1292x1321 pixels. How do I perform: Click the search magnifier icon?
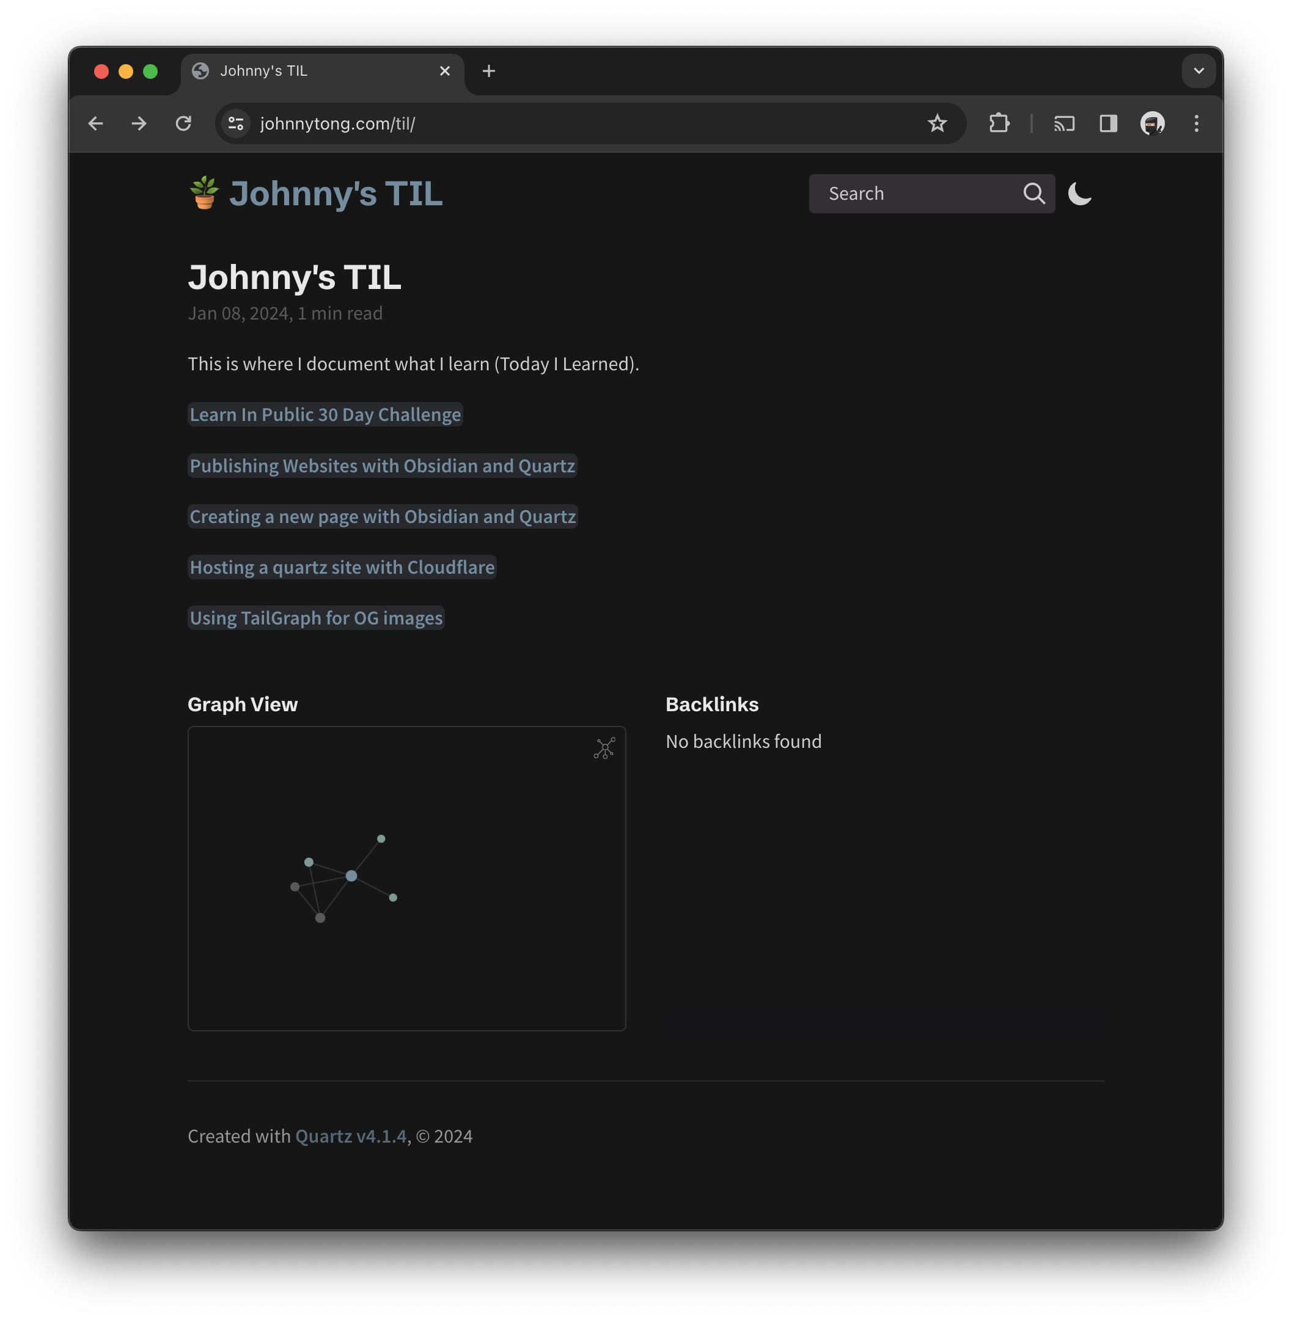point(1033,194)
